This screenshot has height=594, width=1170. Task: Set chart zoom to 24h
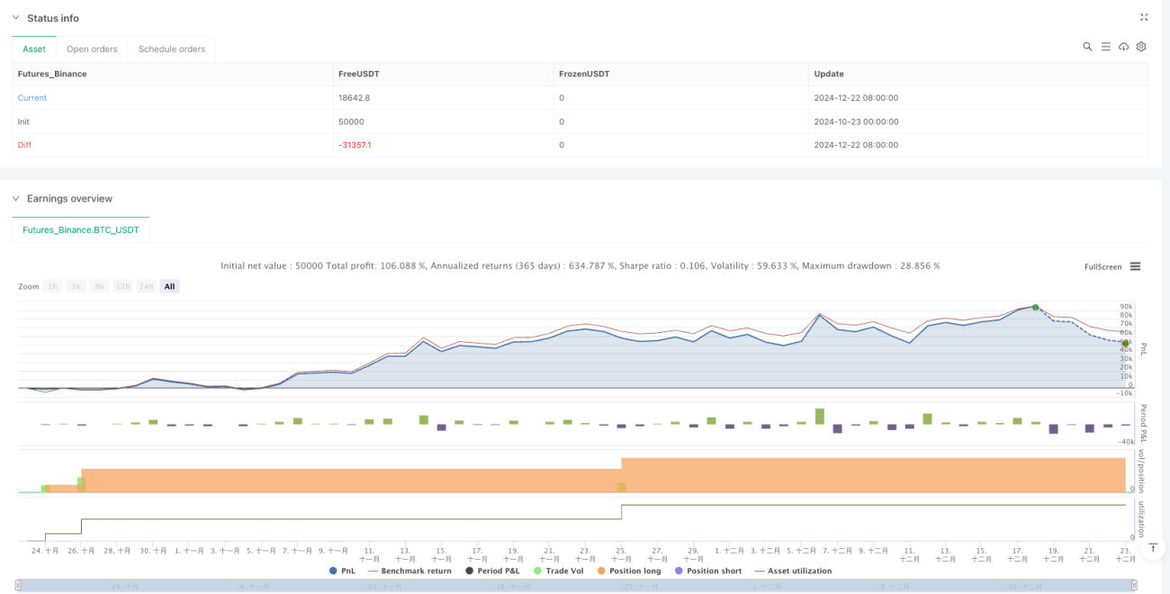146,286
